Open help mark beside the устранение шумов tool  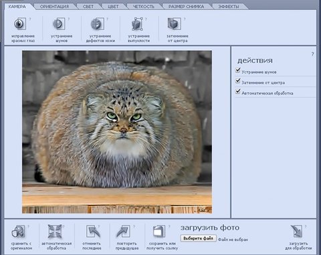coord(69,19)
